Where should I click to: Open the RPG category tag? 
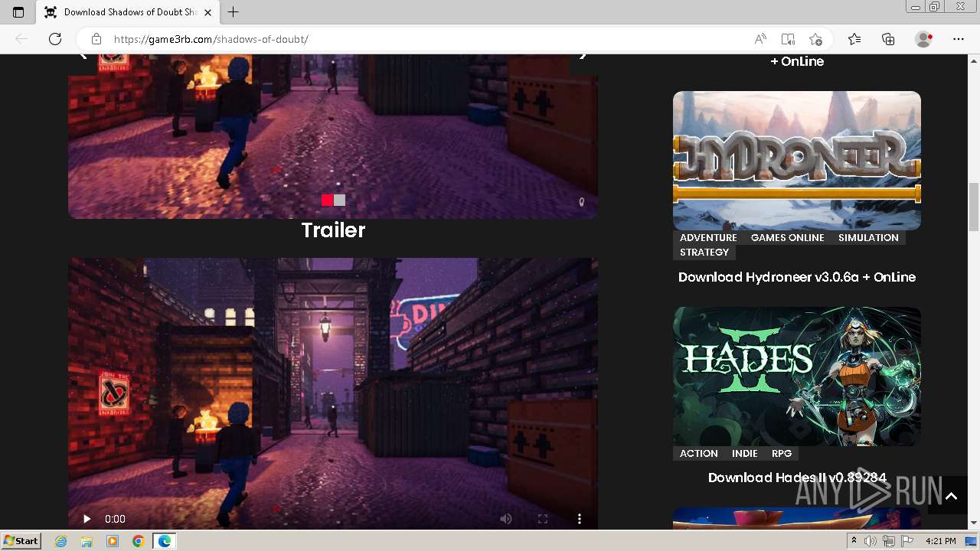tap(782, 454)
